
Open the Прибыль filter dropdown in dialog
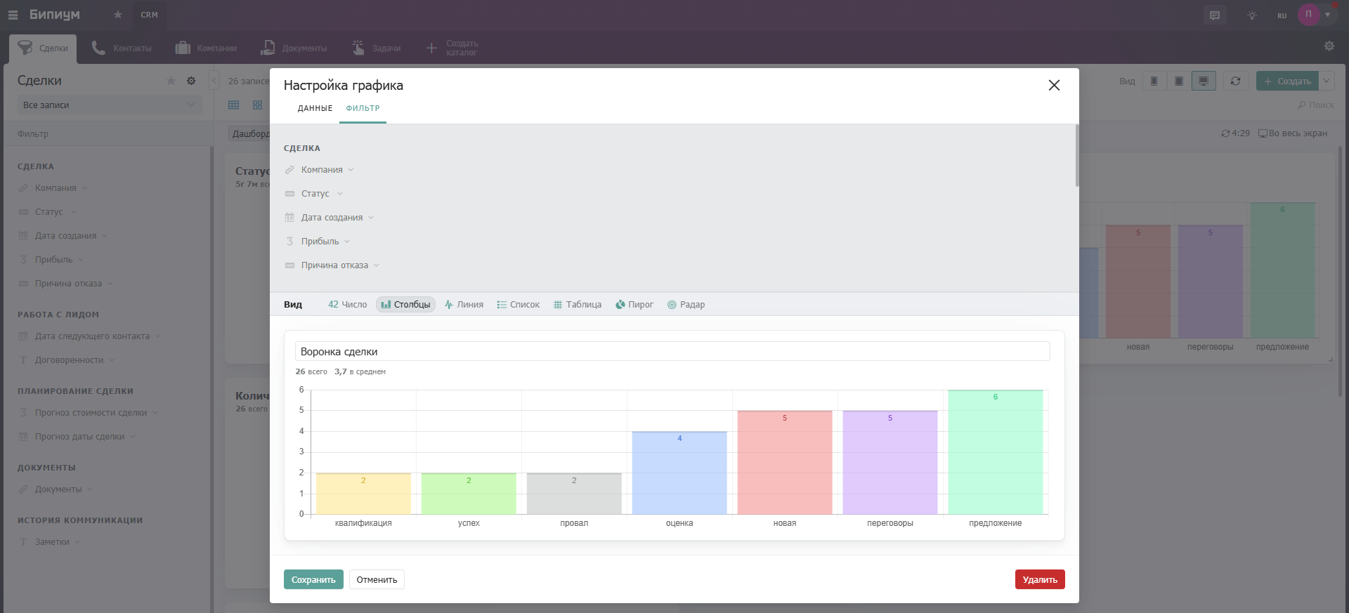pos(320,242)
